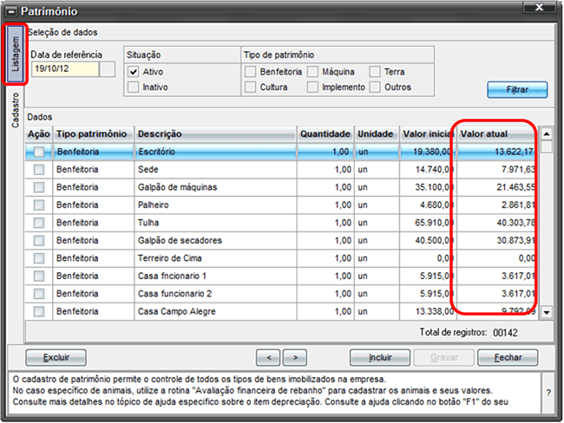Check the action box for Galpão de máquinas

point(39,187)
